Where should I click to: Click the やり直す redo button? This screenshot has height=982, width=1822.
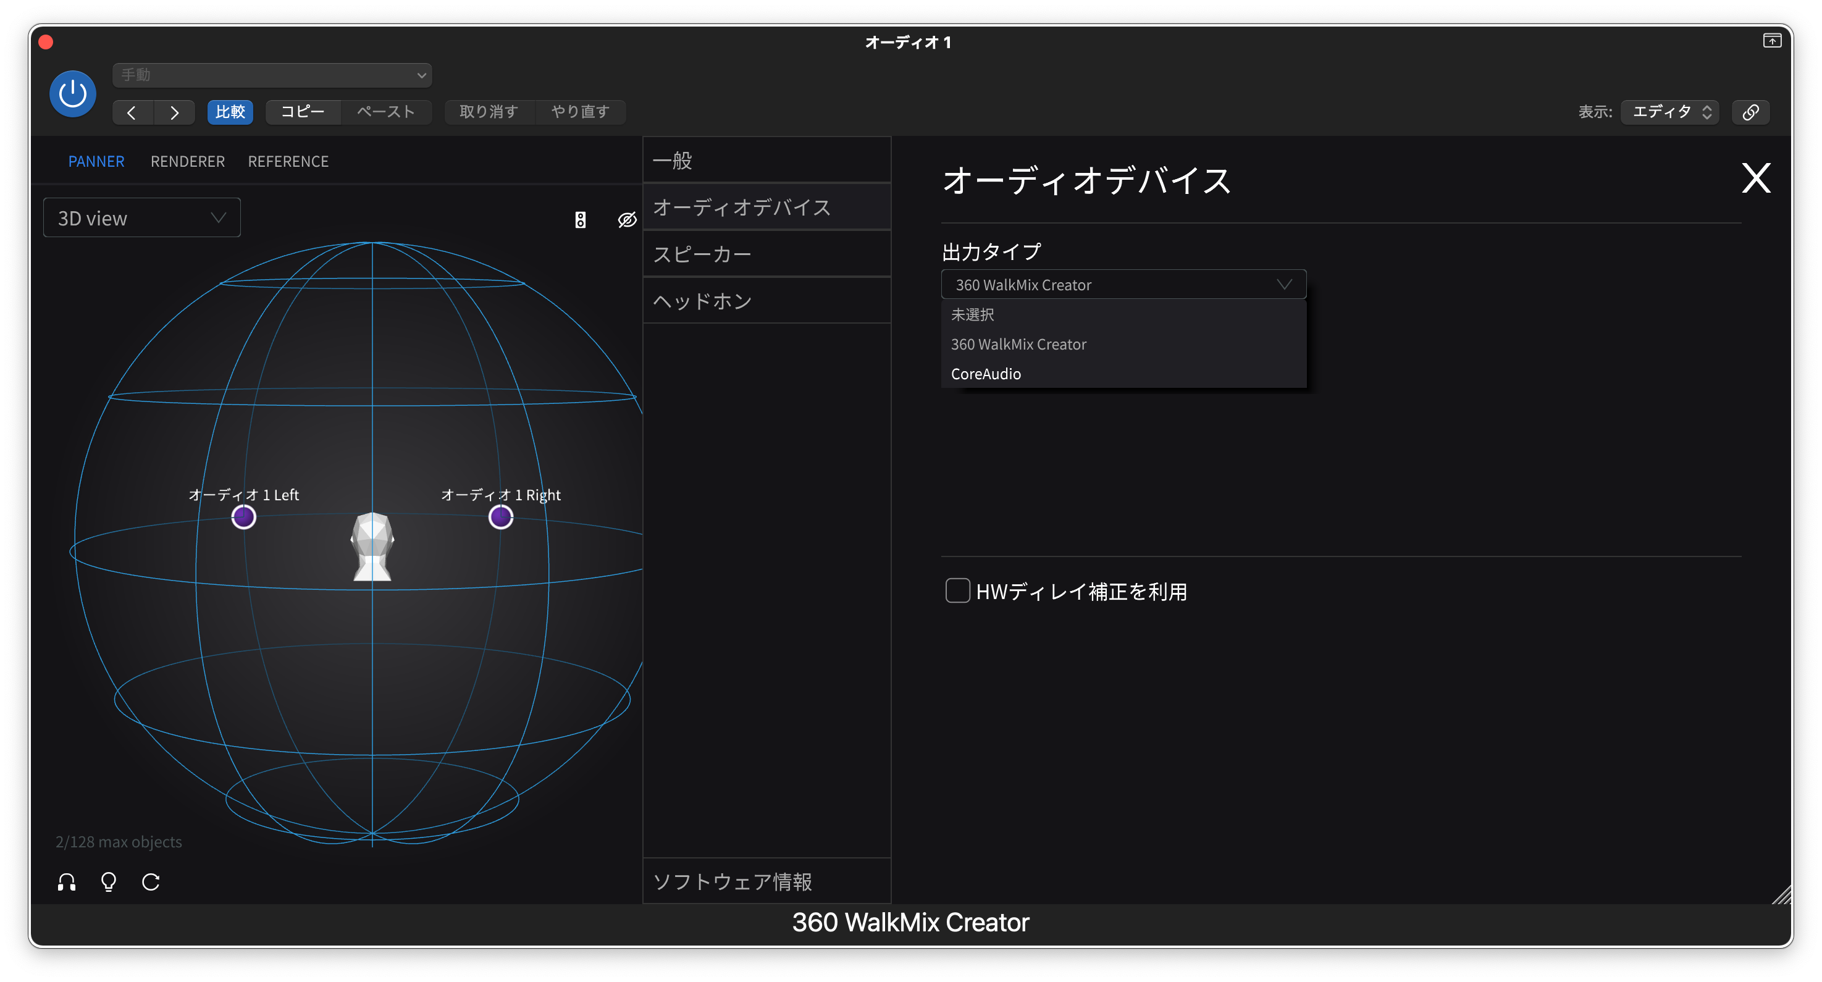pos(580,112)
